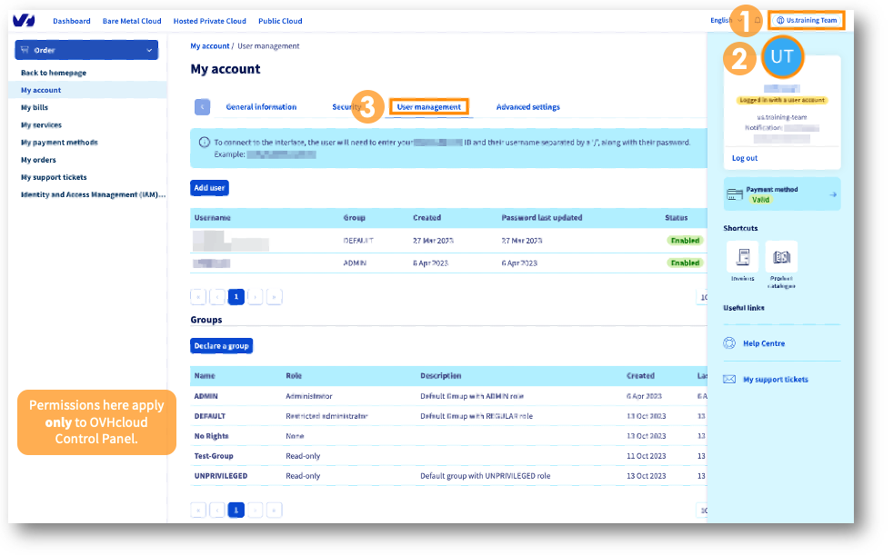The image size is (893, 555).
Task: Click the Administrator role cell
Action: click(308, 396)
